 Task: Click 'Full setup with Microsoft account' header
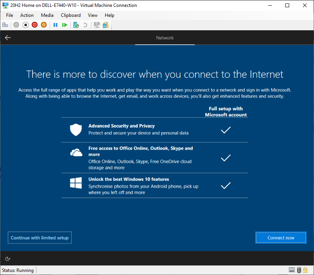click(x=226, y=112)
